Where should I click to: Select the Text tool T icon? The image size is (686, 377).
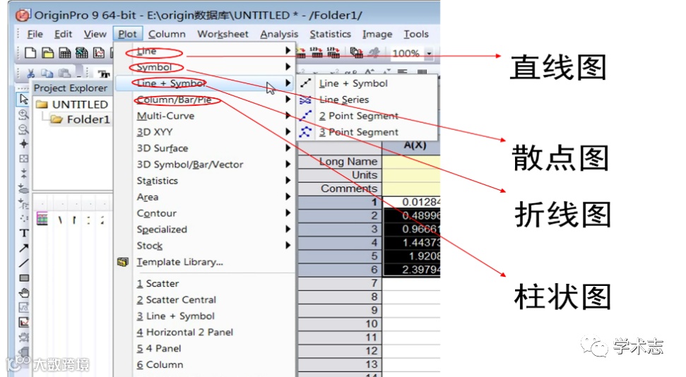(x=23, y=233)
